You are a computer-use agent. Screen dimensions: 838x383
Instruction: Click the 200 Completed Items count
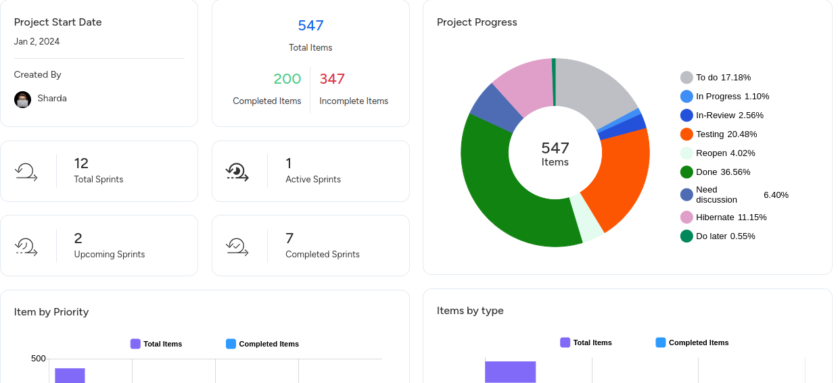(x=287, y=79)
